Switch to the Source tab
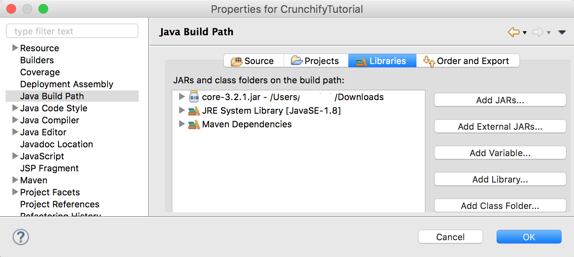574x257 pixels. coord(253,61)
